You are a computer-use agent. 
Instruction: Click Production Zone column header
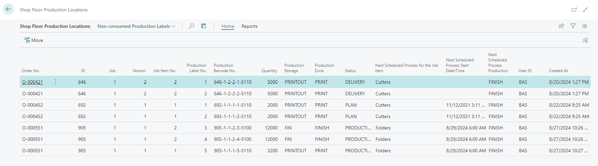(x=324, y=68)
